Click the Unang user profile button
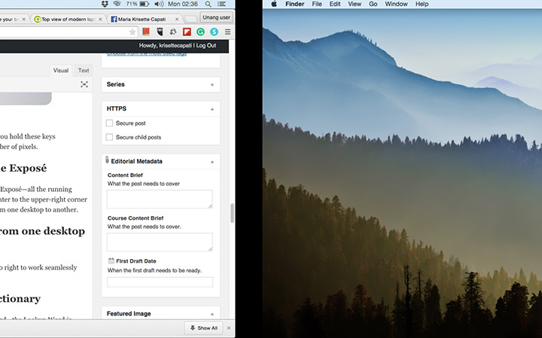Viewport: 542px width, 338px height. click(x=216, y=17)
